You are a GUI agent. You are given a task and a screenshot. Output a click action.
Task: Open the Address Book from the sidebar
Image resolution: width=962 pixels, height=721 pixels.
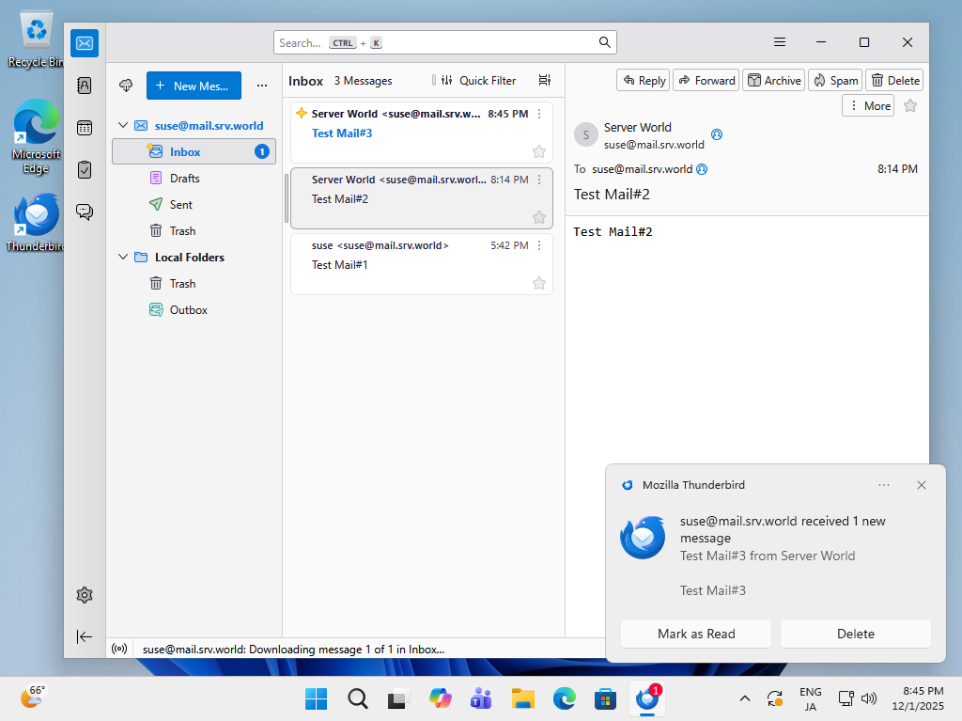click(x=85, y=86)
